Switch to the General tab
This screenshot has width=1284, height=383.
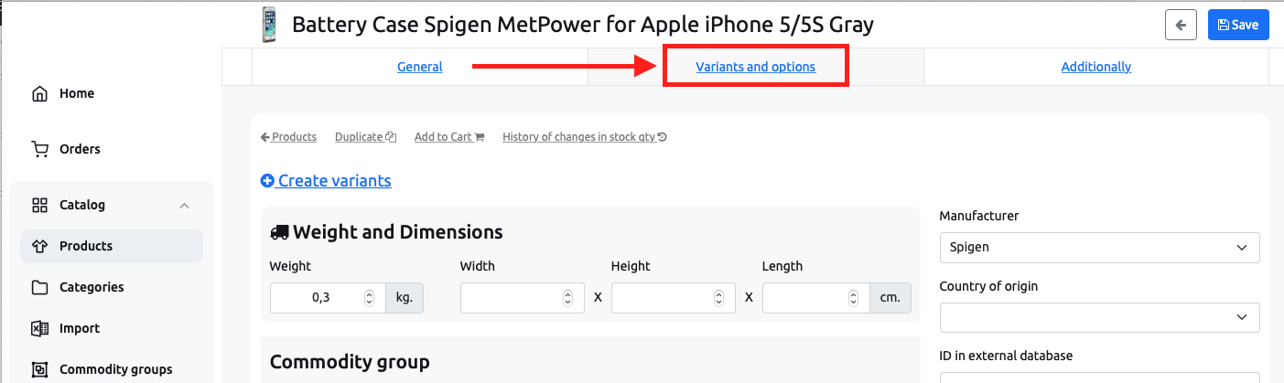coord(419,67)
